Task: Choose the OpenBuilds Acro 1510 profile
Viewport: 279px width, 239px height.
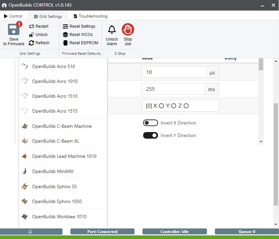Action: pyautogui.click(x=63, y=96)
